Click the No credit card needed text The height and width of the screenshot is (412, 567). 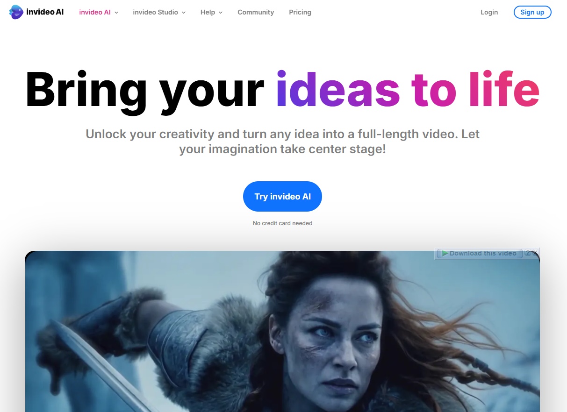[x=282, y=223]
